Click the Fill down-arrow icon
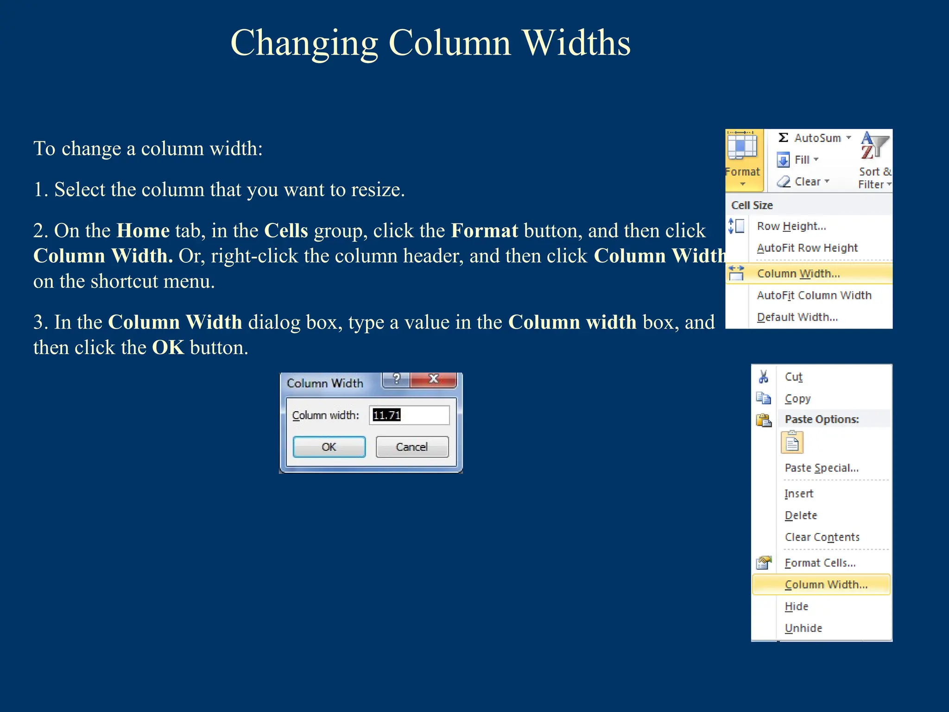Screen dimensions: 949x712 tap(783, 160)
